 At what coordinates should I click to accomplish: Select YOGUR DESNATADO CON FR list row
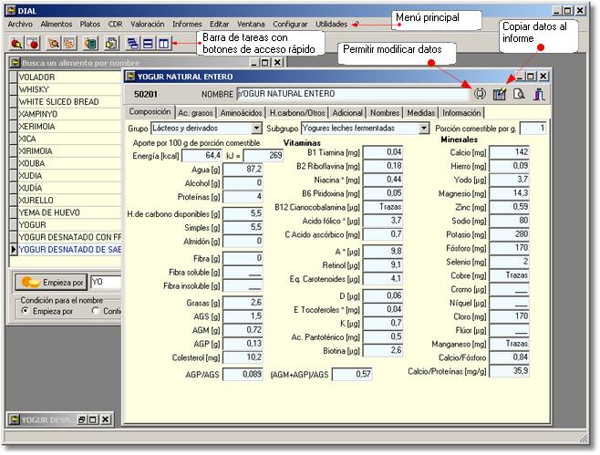(x=69, y=237)
